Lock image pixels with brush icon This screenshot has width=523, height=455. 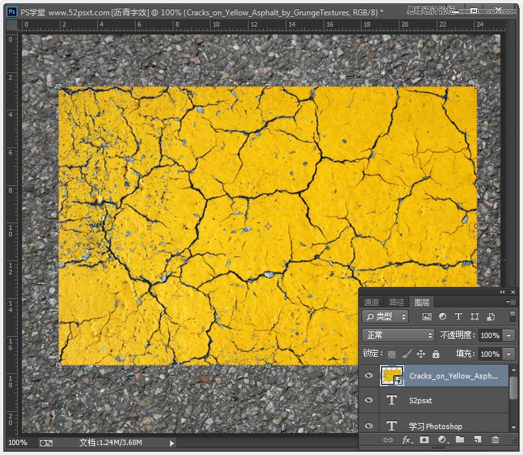pos(407,353)
